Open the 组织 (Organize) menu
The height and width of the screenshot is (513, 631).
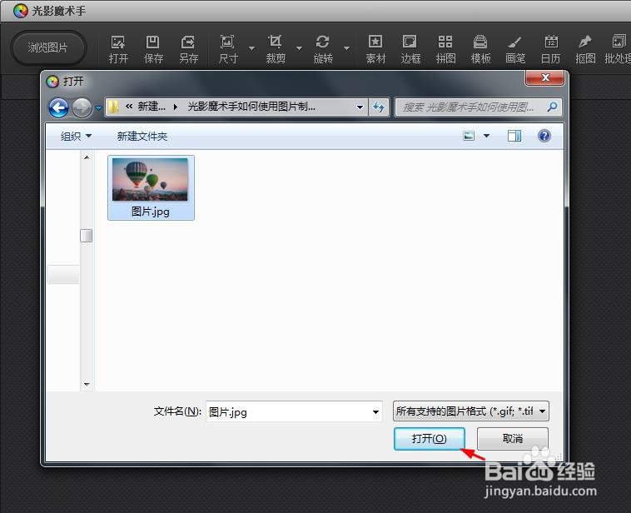(x=76, y=136)
